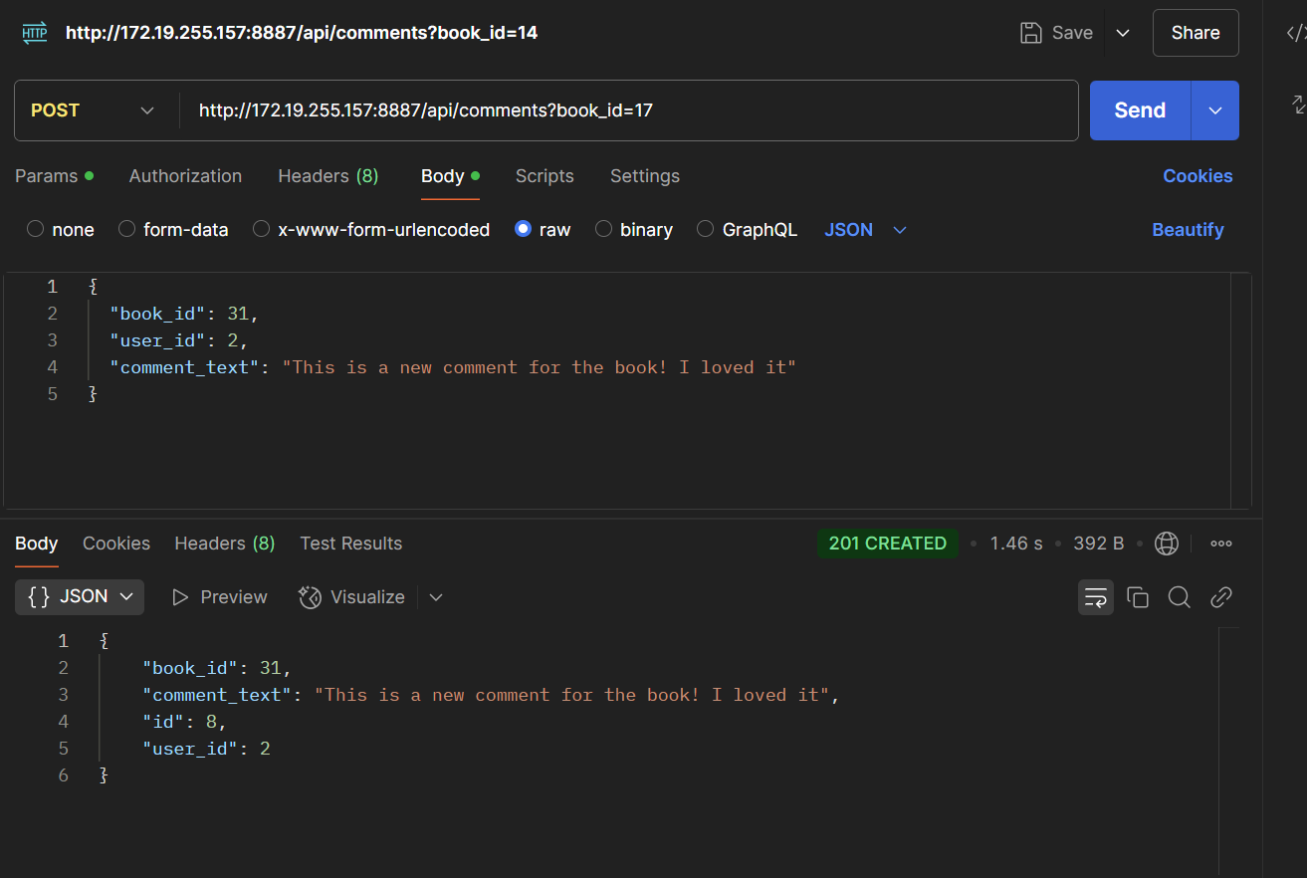Screen dimensions: 1307x878
Task: Switch to the Params tab
Action: click(x=54, y=176)
